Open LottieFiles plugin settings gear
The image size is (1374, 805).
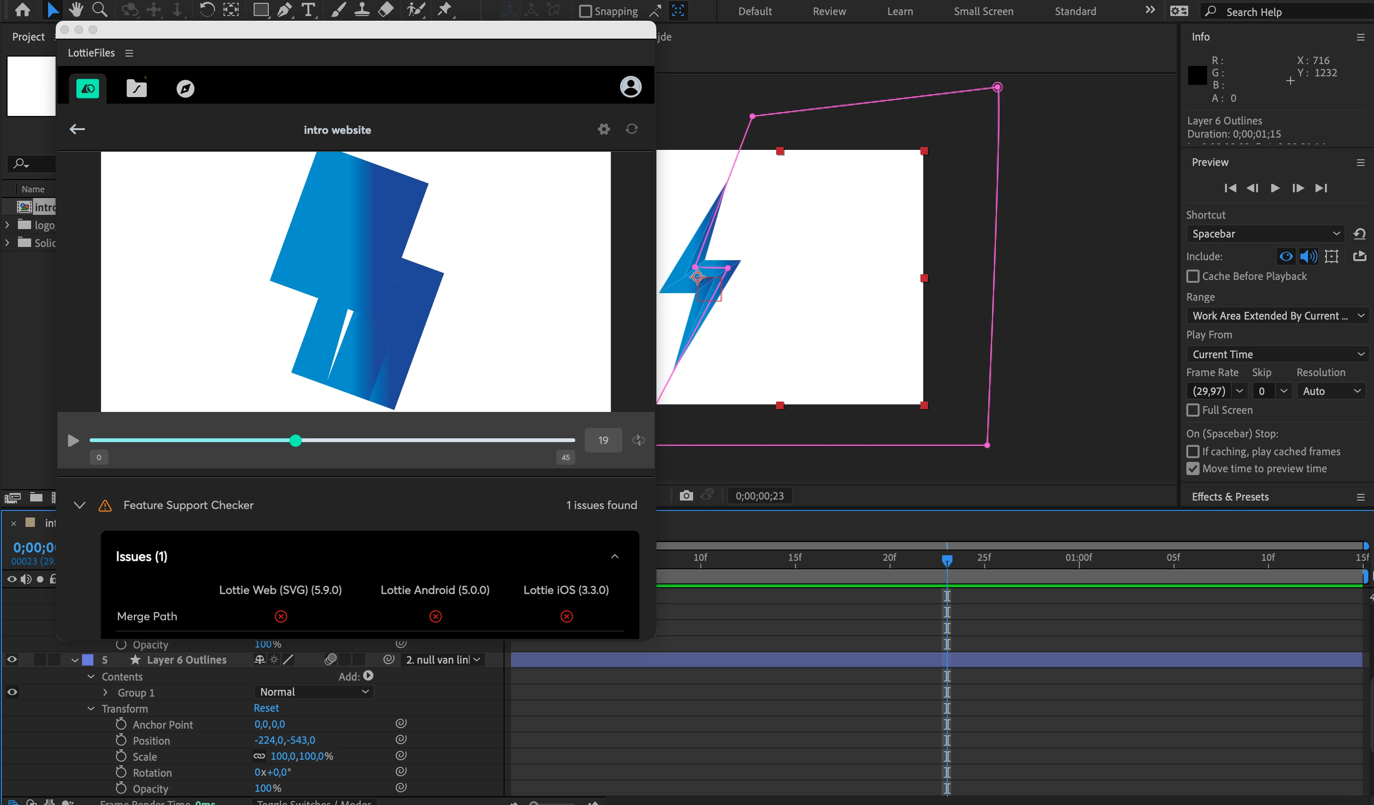(604, 129)
